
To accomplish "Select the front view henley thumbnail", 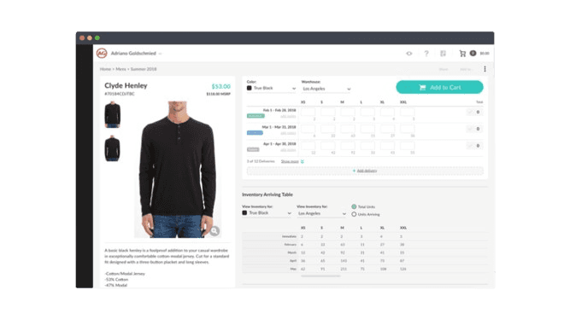I will (112, 114).
